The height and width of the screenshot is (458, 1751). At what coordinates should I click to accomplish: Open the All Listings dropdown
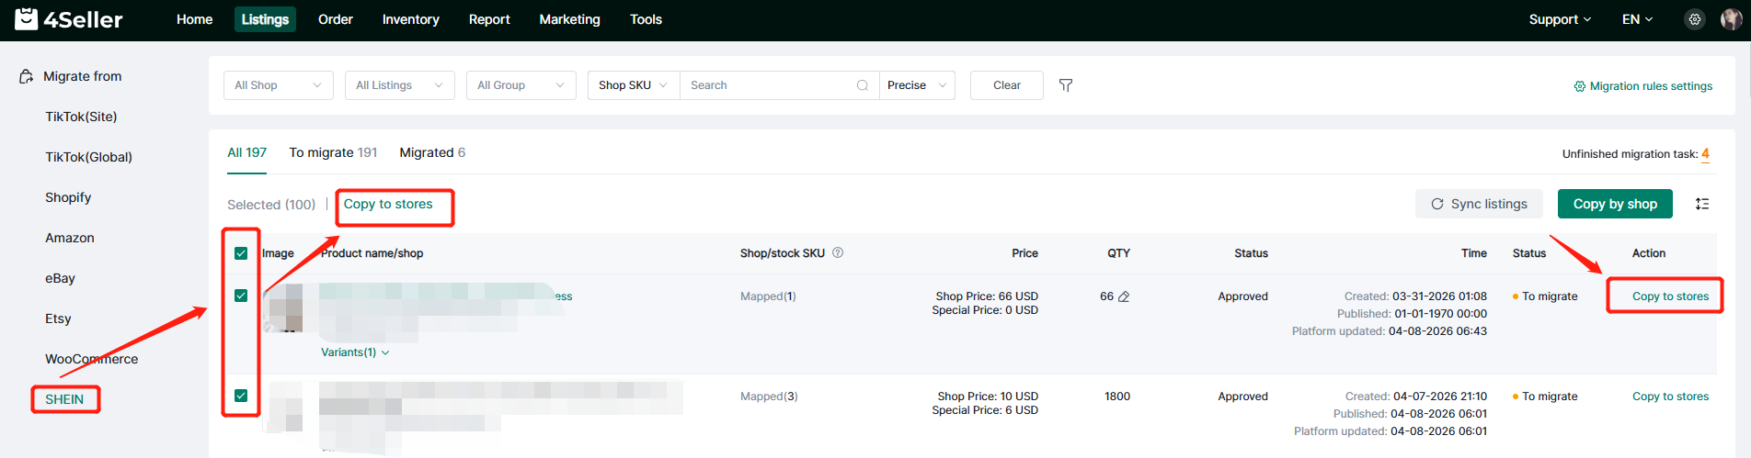pos(399,85)
